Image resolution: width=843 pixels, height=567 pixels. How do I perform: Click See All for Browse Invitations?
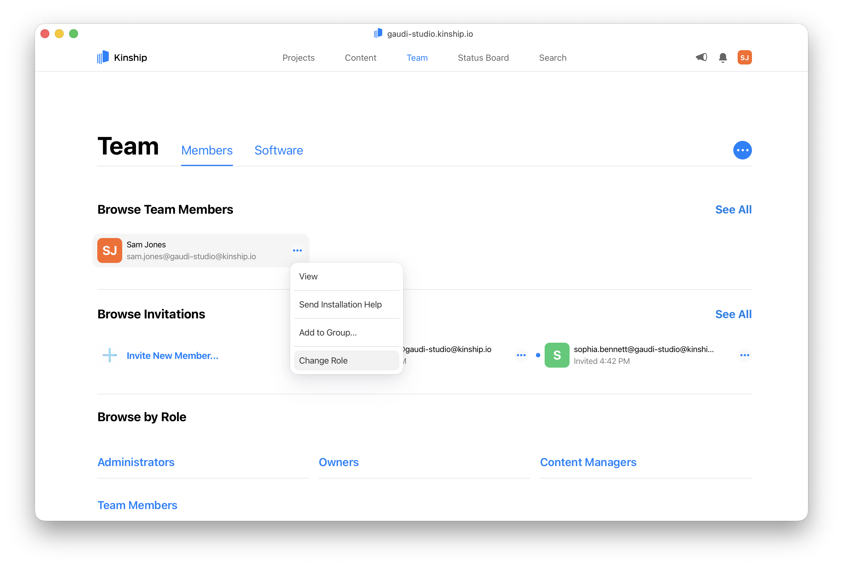click(x=733, y=314)
